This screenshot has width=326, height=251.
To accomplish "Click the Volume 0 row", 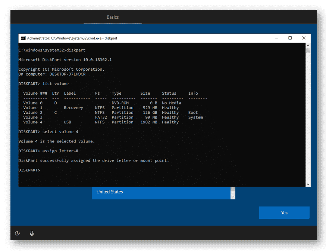I will [102, 103].
